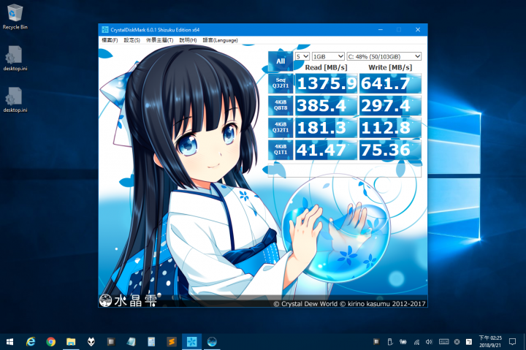Open the blue globe app on the taskbar
Viewport: 526px width, 350px height.
click(x=212, y=342)
